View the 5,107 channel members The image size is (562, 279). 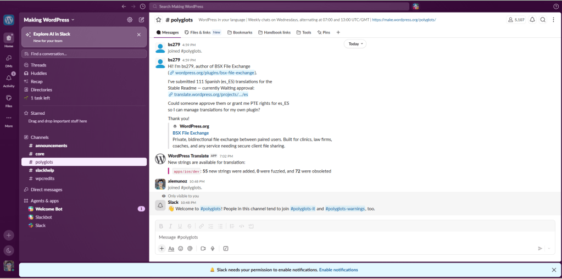click(x=516, y=20)
